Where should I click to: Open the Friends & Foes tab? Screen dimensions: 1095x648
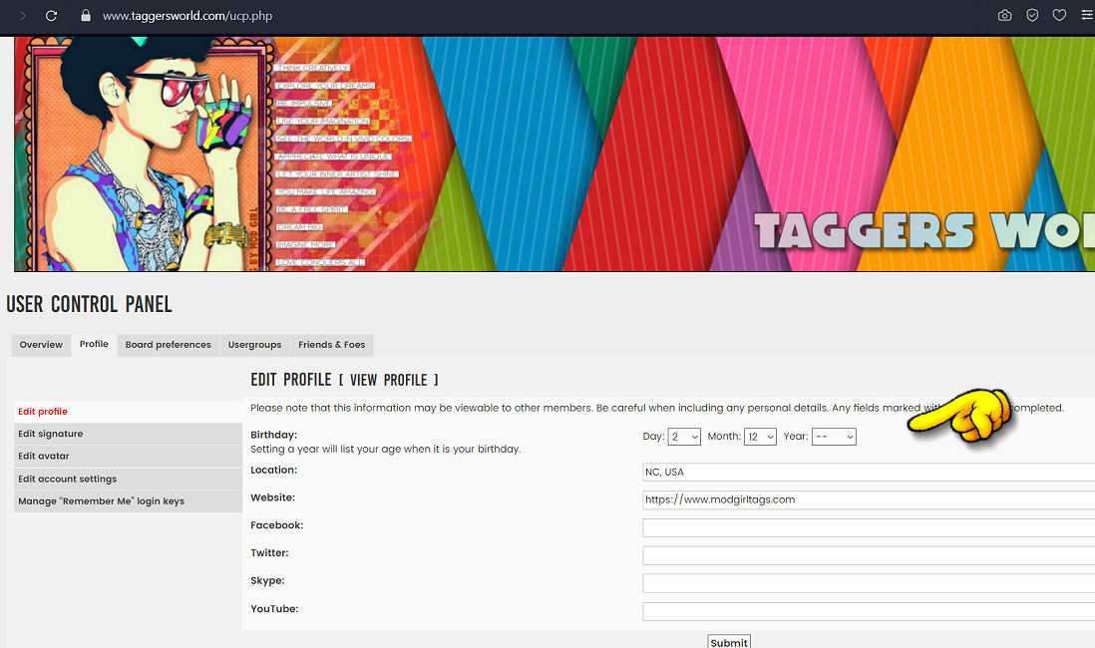[332, 345]
